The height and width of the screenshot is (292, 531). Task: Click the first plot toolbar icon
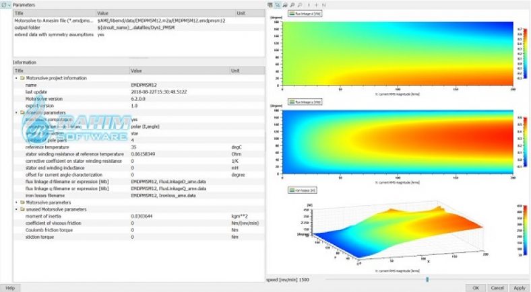[270, 5]
